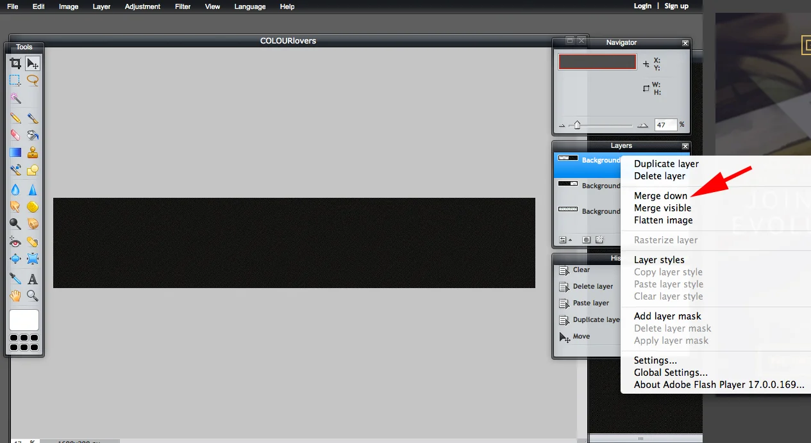811x443 pixels.
Task: Select the Color Replace tool
Action: (15, 170)
